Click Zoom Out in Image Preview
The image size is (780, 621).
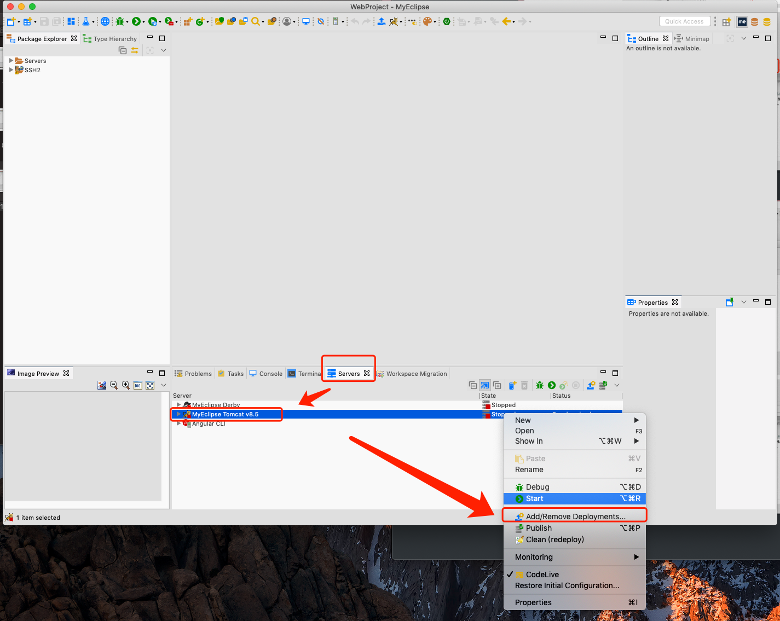click(114, 385)
